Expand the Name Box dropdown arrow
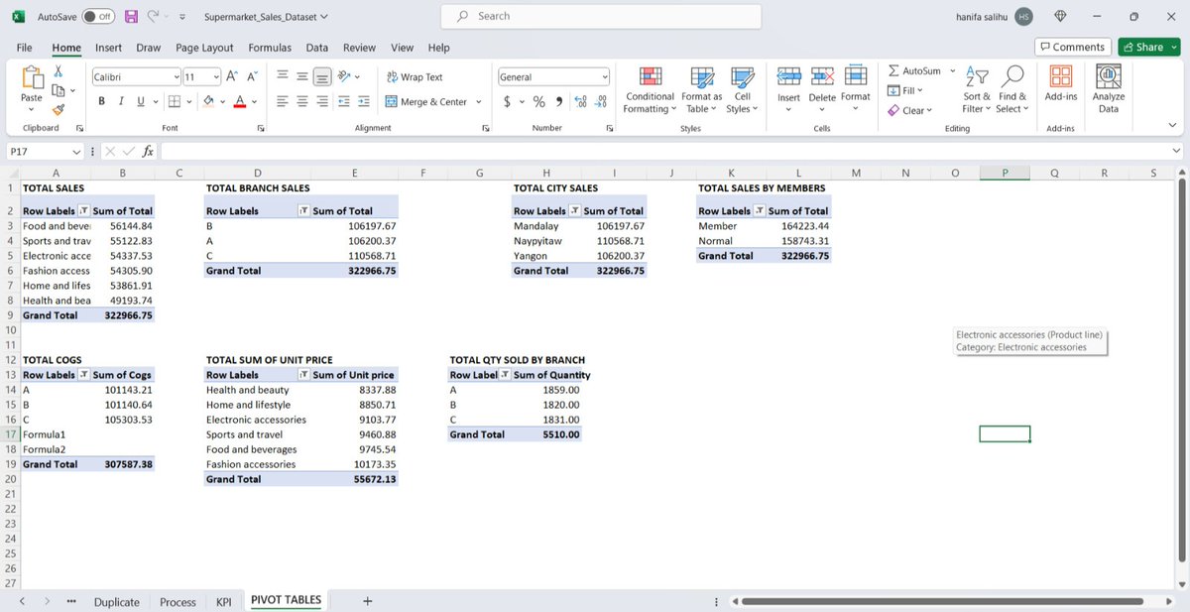Screen dimensions: 1190x612 coord(76,151)
